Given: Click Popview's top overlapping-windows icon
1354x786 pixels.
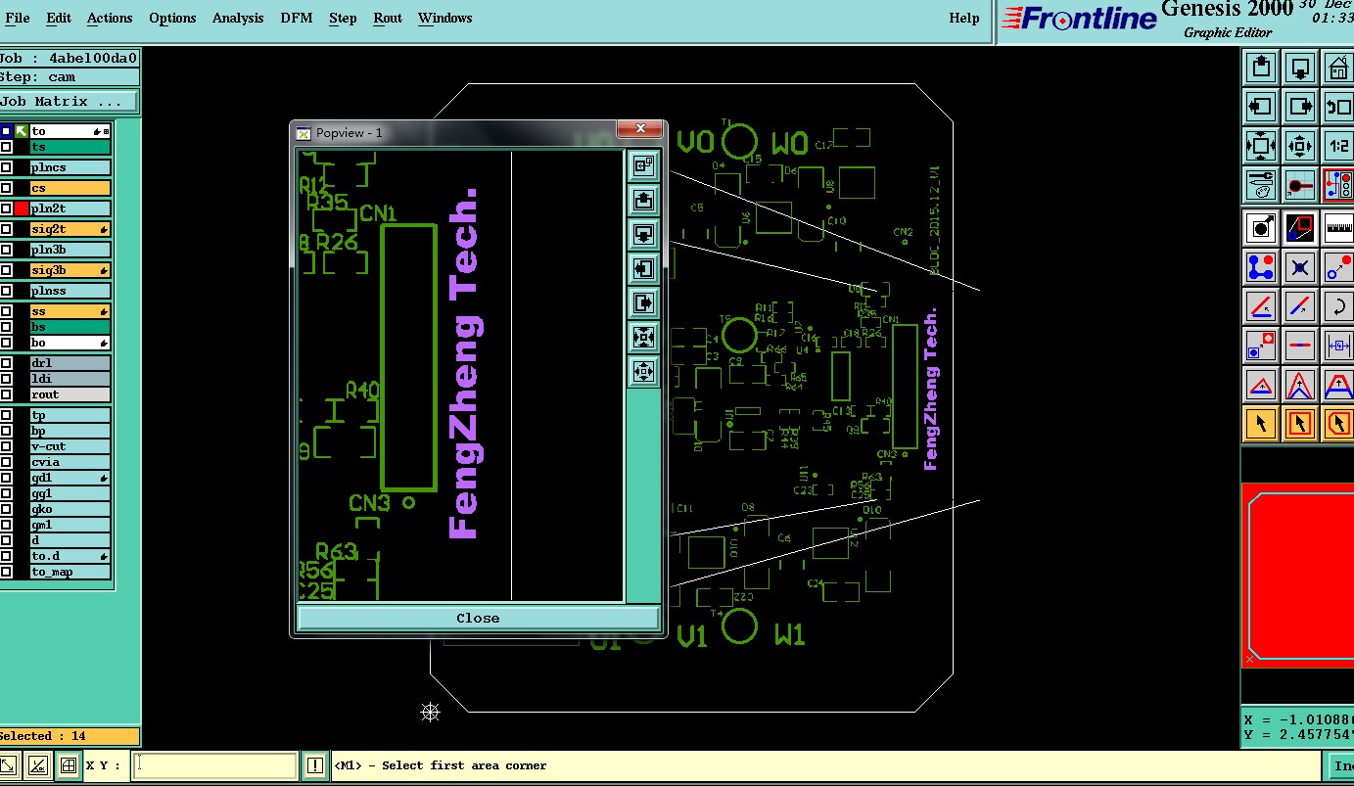Looking at the screenshot, I should 643,166.
